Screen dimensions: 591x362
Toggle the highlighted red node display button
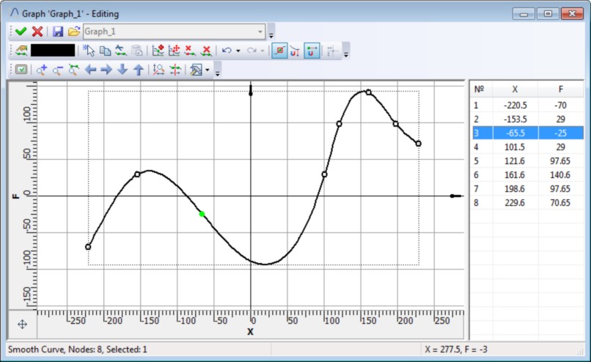(279, 51)
